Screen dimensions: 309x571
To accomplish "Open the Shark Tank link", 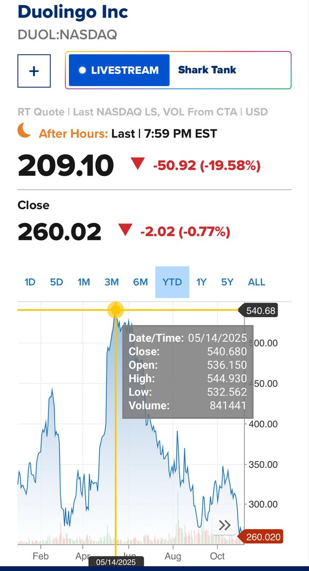I will 207,70.
